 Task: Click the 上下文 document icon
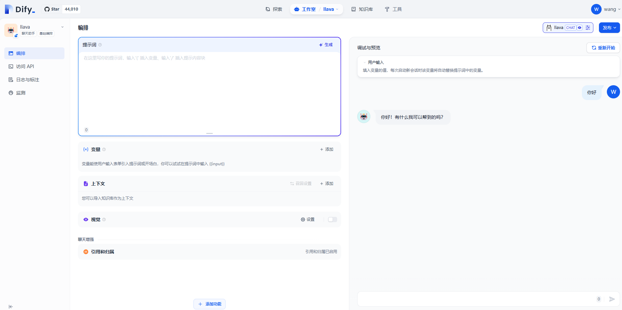pyautogui.click(x=86, y=184)
